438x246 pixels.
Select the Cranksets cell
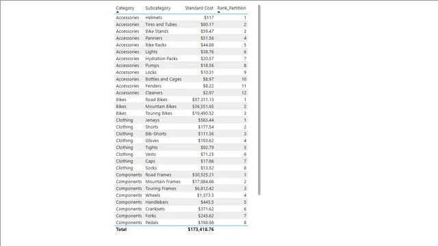[155, 209]
